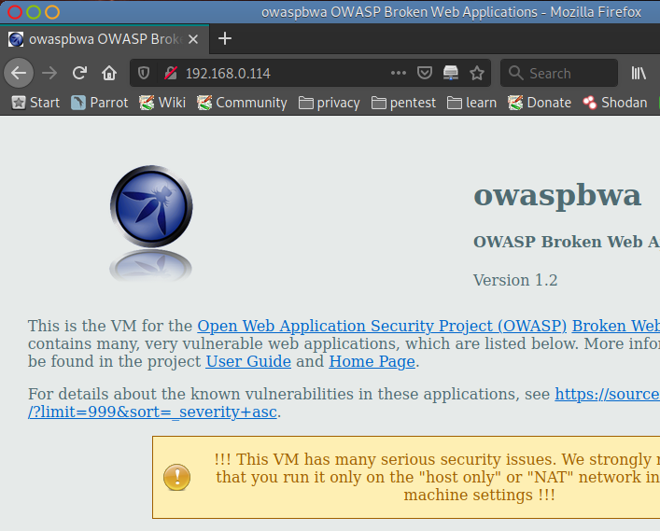Click the Forward navigation arrow
Image resolution: width=660 pixels, height=531 pixels.
(x=49, y=73)
